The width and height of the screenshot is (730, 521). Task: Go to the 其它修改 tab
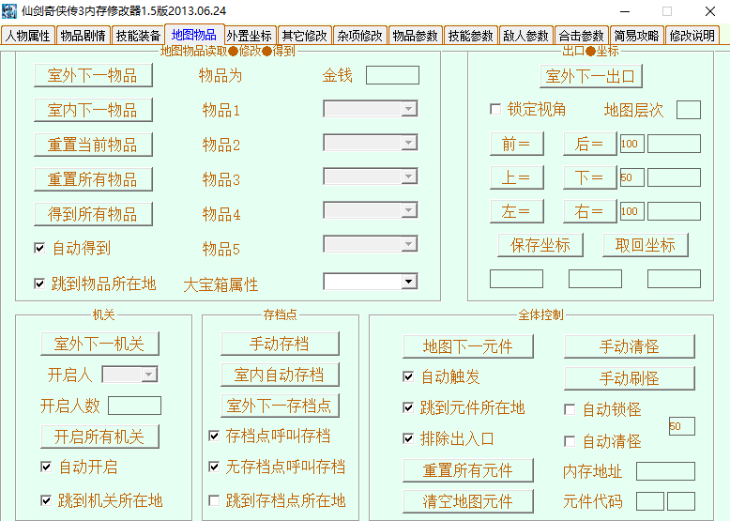[x=304, y=36]
